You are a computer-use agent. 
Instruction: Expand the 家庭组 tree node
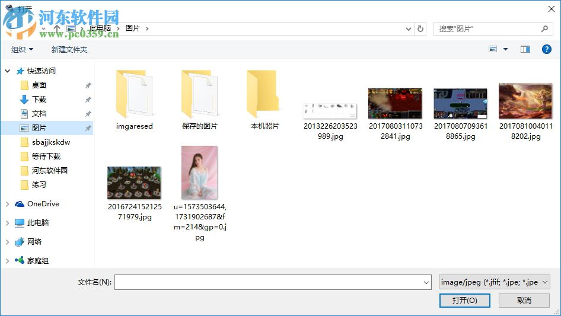pos(8,261)
